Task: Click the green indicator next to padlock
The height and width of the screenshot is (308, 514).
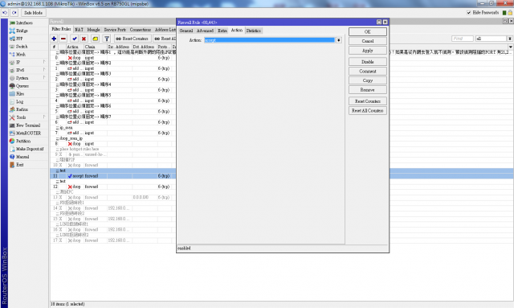Action: point(504,13)
